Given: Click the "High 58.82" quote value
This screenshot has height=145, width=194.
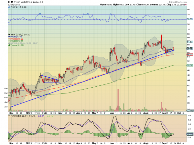Looking at the screenshot, I should (118, 5).
